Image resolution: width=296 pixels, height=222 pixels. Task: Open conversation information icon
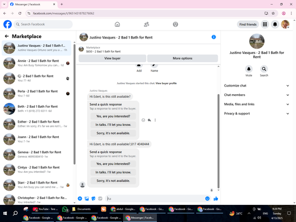(214, 37)
